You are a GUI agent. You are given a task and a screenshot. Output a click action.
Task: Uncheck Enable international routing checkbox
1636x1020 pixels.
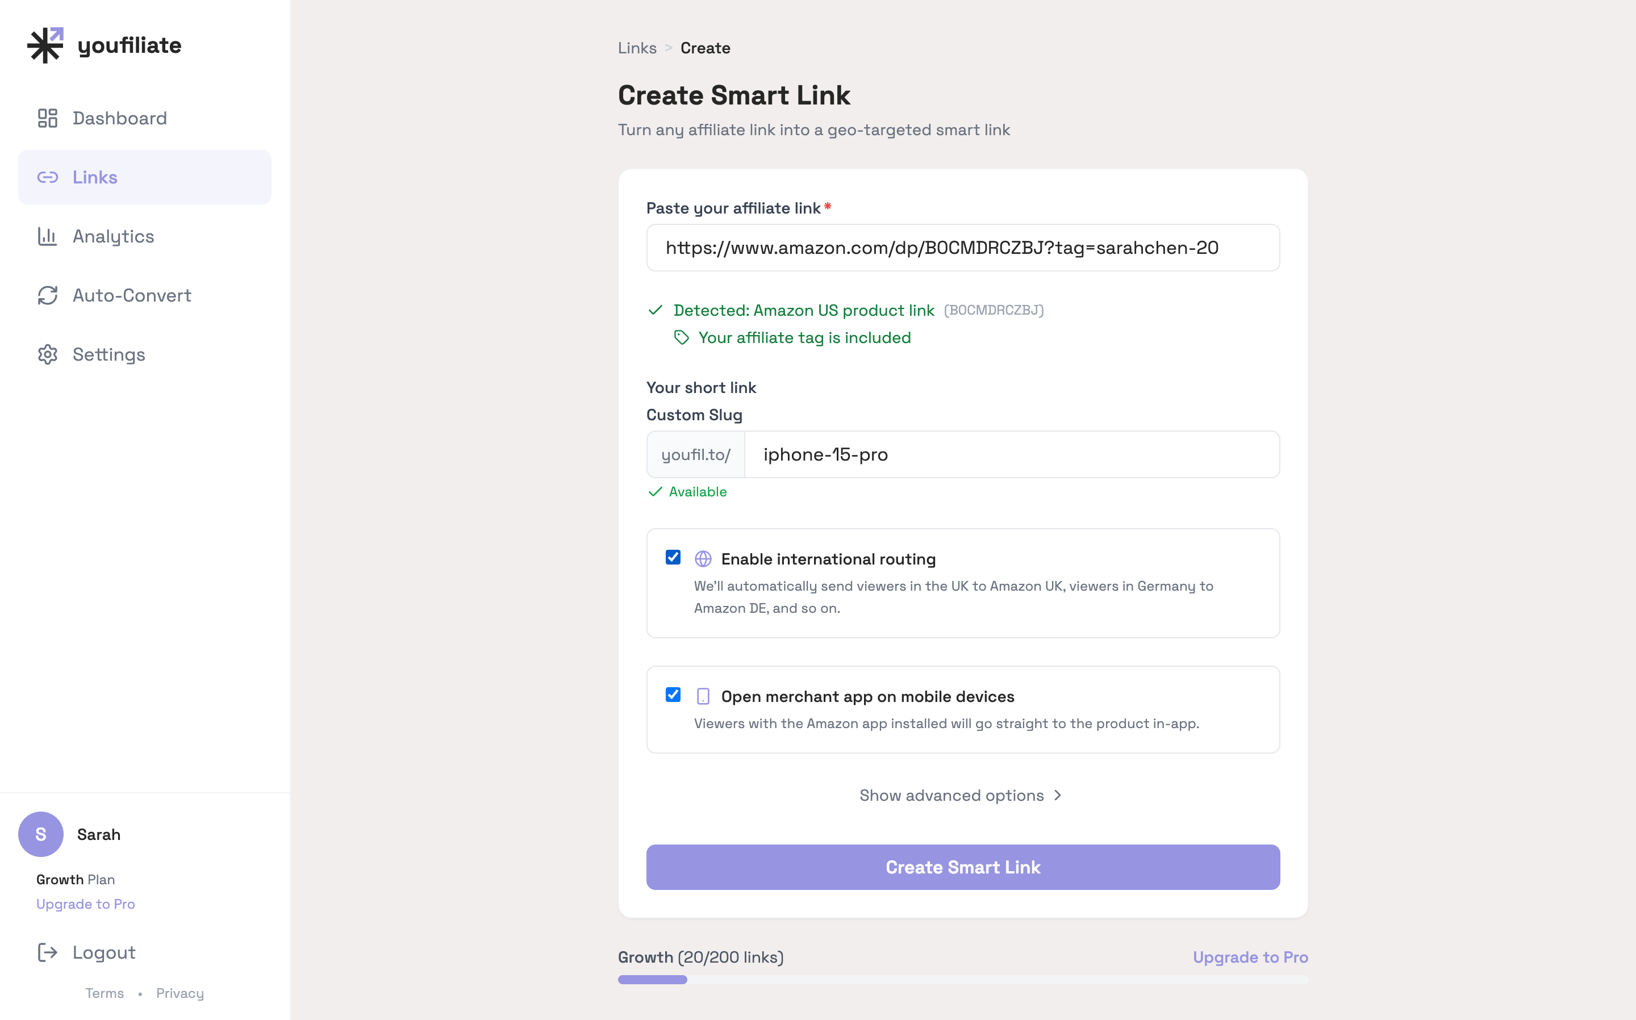(673, 557)
